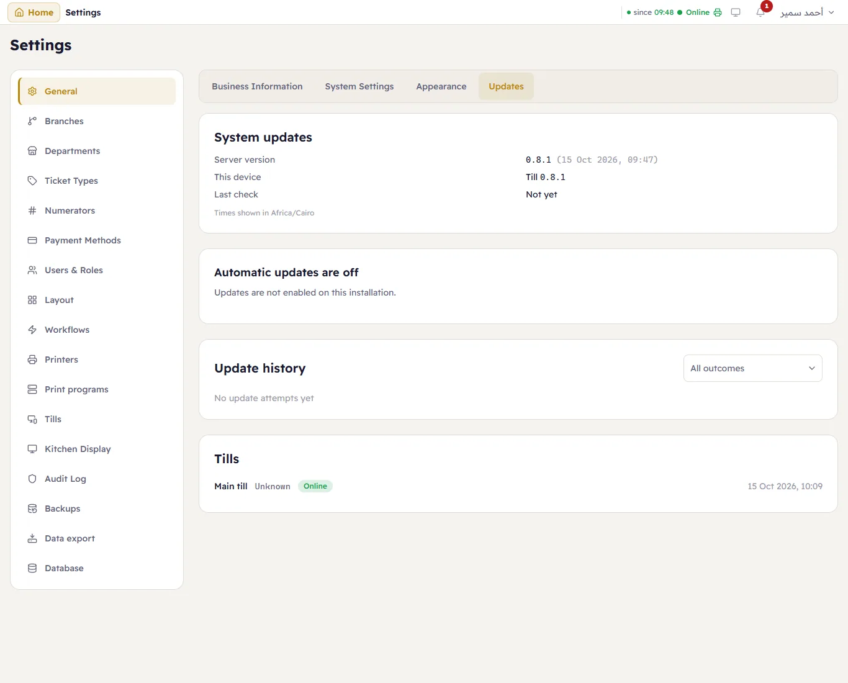This screenshot has height=683, width=848.
Task: Switch to System Settings tab
Action: pos(359,86)
